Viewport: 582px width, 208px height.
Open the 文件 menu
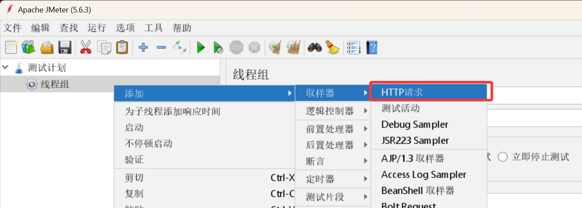[12, 28]
